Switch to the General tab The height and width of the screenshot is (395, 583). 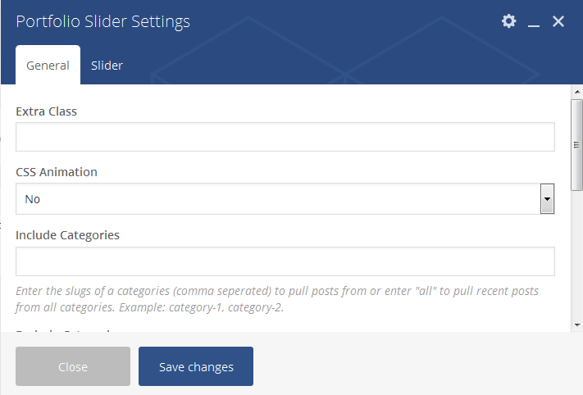pos(48,66)
